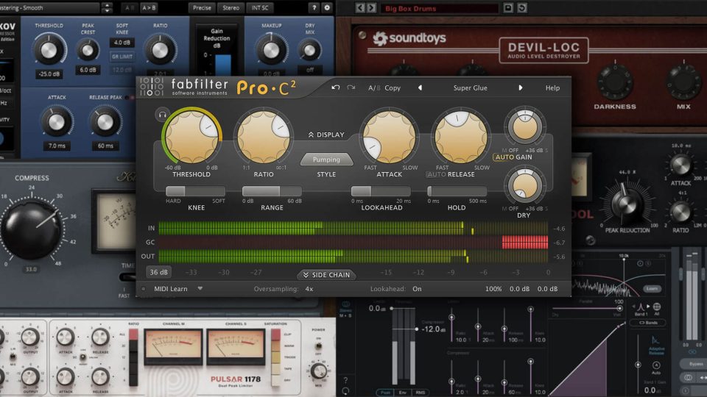This screenshot has width=707, height=397.
Task: Click previous preset arrow beside Big Box Drums
Action: tap(359, 7)
